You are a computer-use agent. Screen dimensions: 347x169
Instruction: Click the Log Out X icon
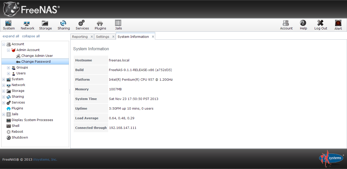click(x=321, y=23)
